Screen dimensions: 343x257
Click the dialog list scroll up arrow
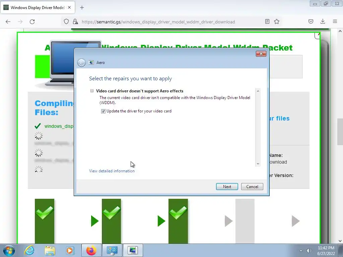[258, 91]
